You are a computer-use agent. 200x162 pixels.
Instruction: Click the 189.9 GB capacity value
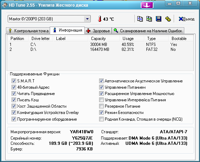tap(71, 143)
